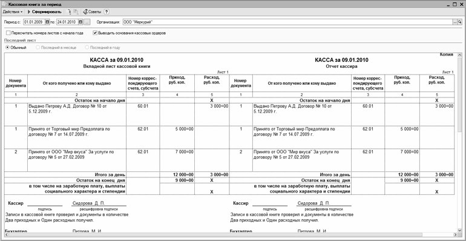Click the period start date field
This screenshot has height=241, width=466.
[x=34, y=22]
